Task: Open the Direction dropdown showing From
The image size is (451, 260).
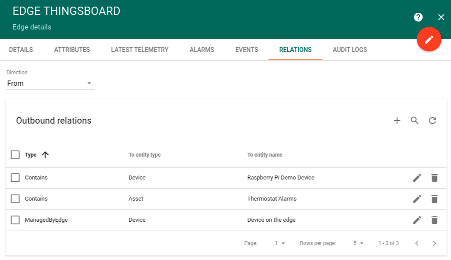Action: [50, 83]
